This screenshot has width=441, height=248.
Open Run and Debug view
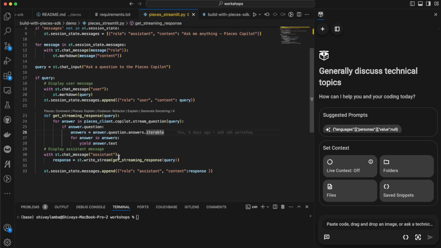pos(7,61)
